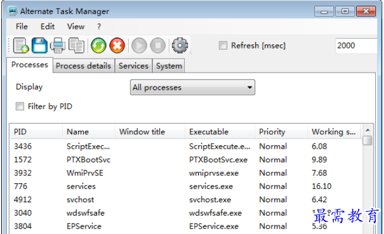
Task: Open settings with the gear icon
Action: pos(180,46)
